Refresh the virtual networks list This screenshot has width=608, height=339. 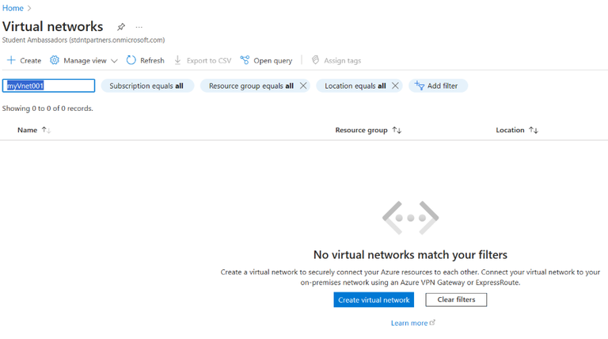pyautogui.click(x=146, y=60)
